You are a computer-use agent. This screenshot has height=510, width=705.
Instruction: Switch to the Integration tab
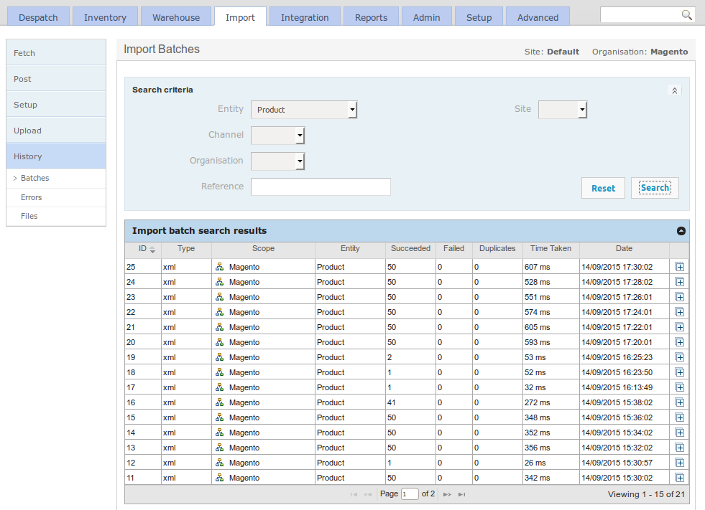point(304,16)
